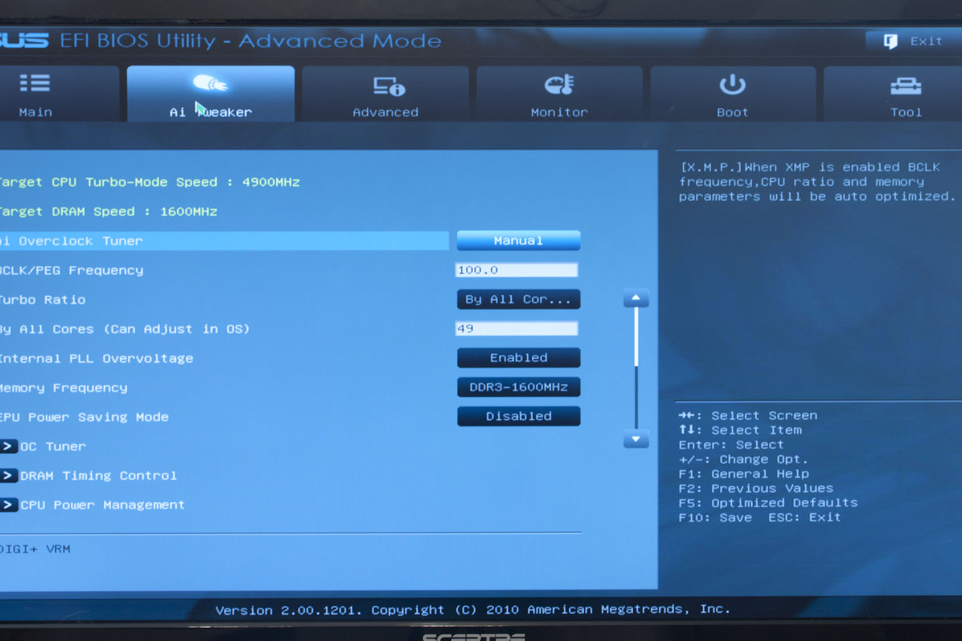Click the Main tab list icon

pyautogui.click(x=35, y=83)
